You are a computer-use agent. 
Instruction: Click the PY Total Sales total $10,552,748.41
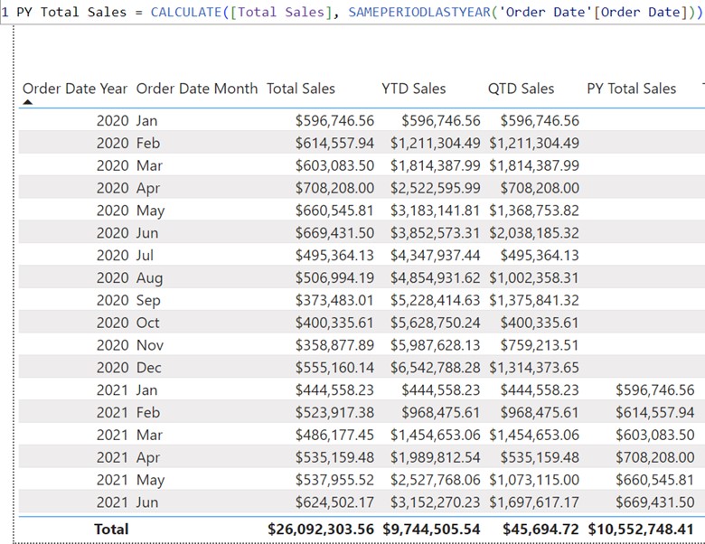click(x=642, y=529)
